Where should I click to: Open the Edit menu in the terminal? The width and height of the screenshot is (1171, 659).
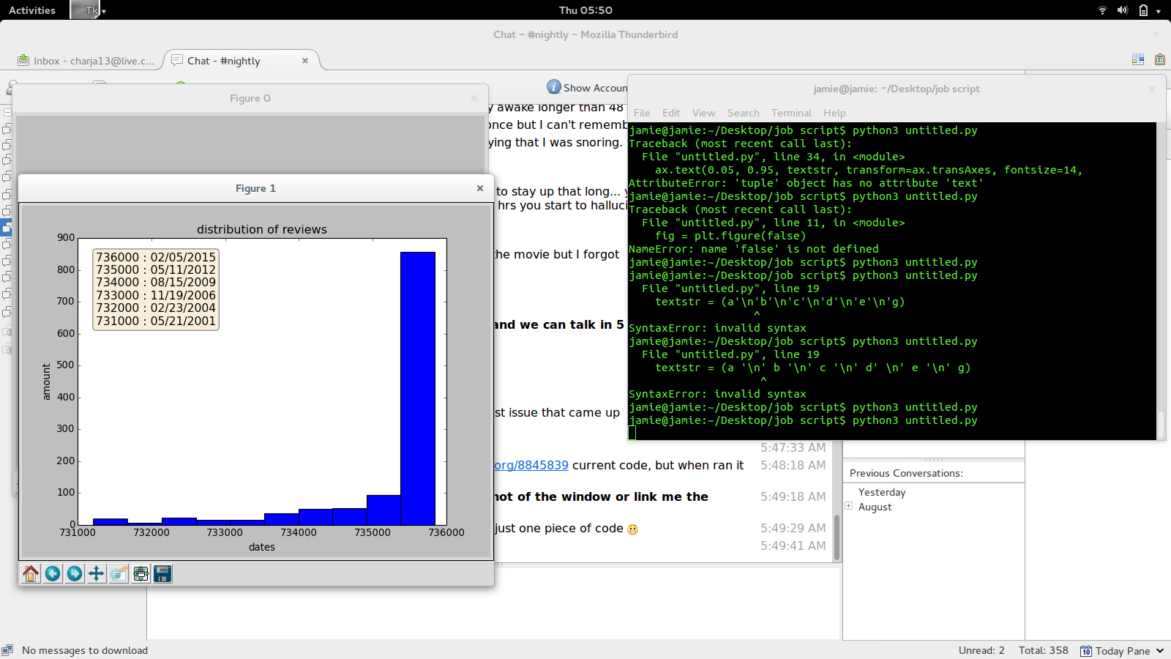tap(671, 113)
